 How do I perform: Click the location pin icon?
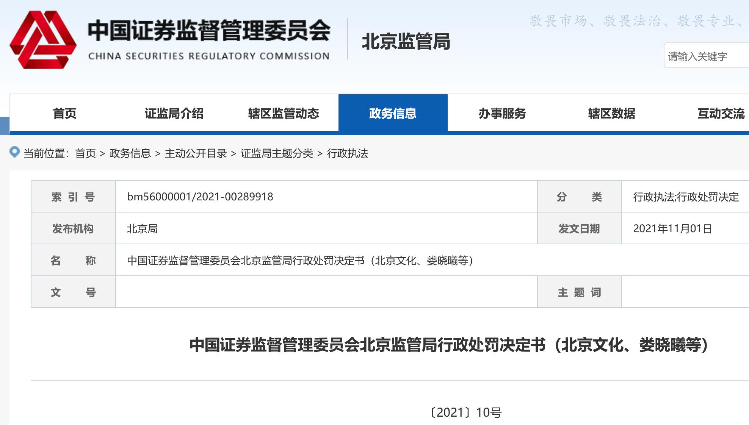point(14,152)
